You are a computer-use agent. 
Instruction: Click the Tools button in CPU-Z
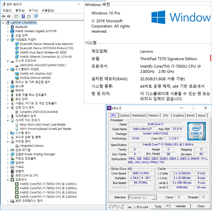click(x=158, y=206)
